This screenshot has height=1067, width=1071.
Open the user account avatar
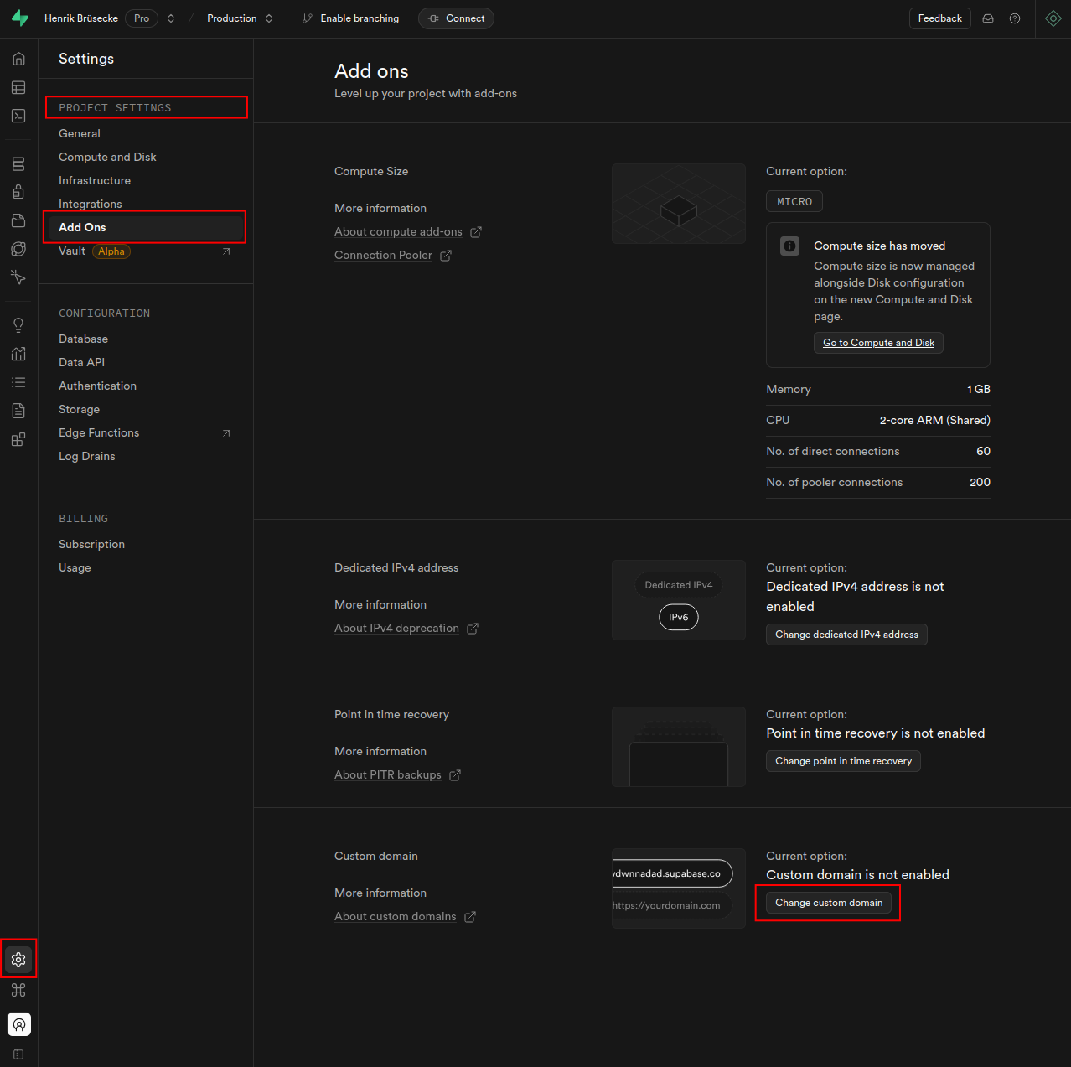point(19,1024)
